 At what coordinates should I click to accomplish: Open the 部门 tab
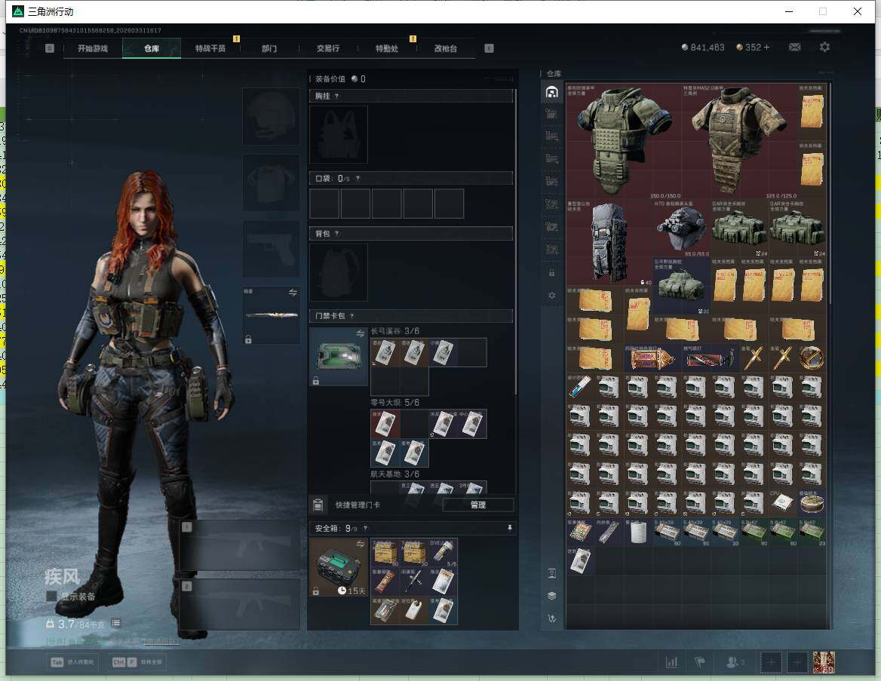(269, 48)
